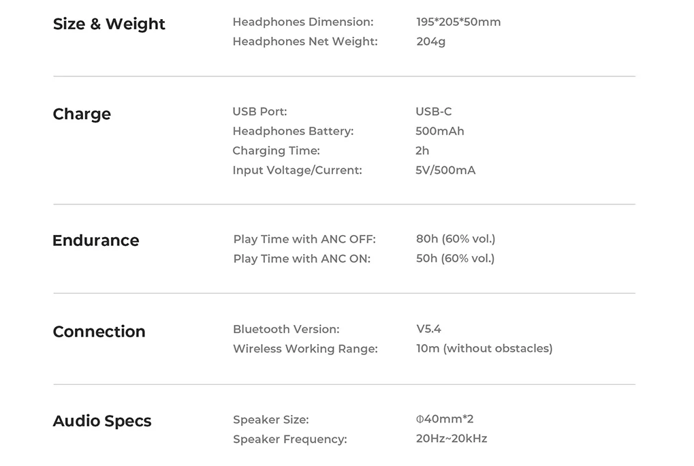This screenshot has width=694, height=466.
Task: Click the Connection section heading
Action: 99,332
